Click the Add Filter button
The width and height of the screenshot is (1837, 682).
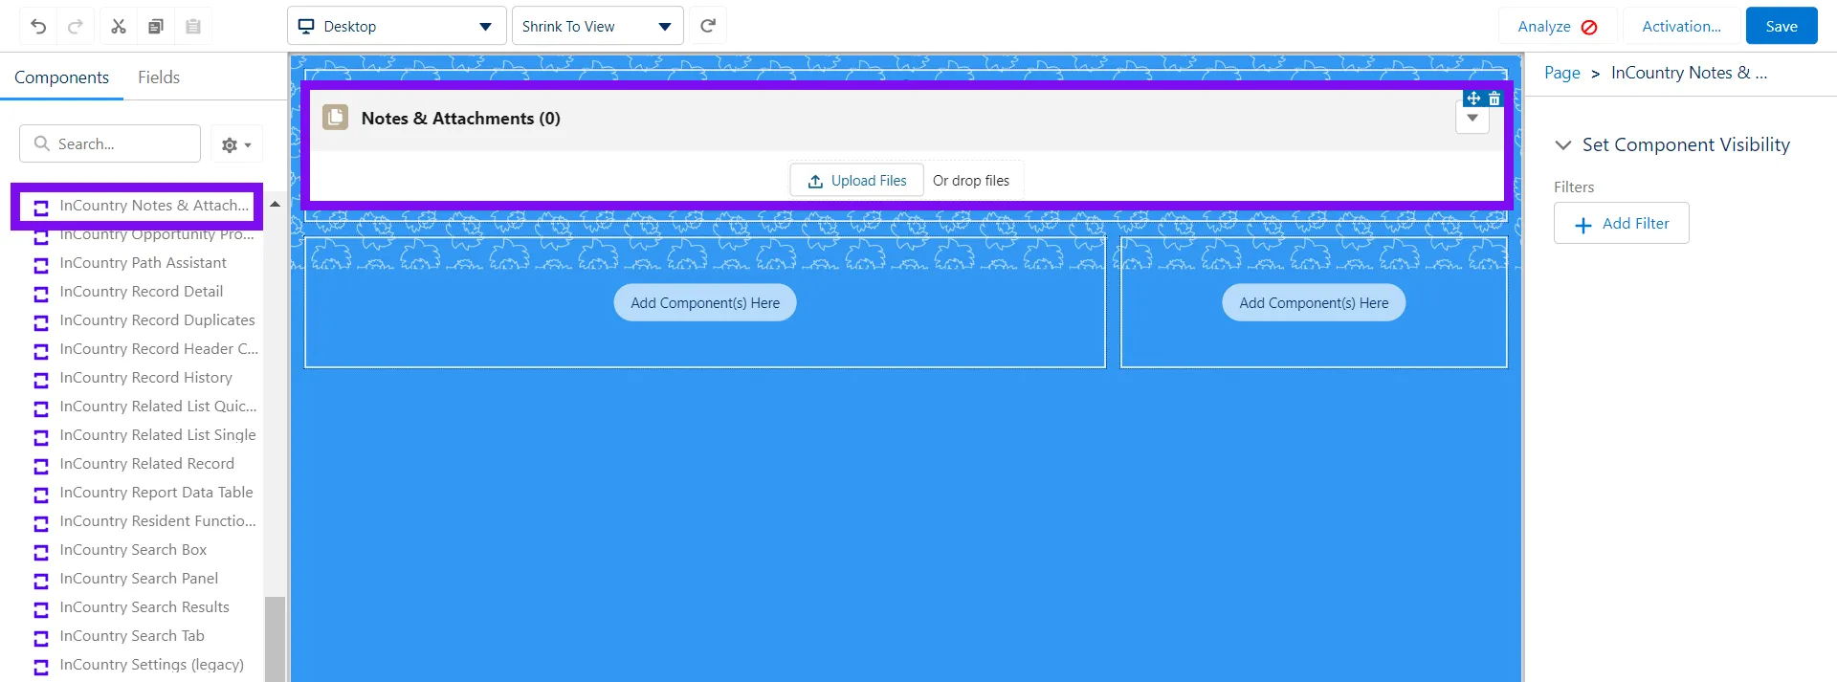point(1621,224)
